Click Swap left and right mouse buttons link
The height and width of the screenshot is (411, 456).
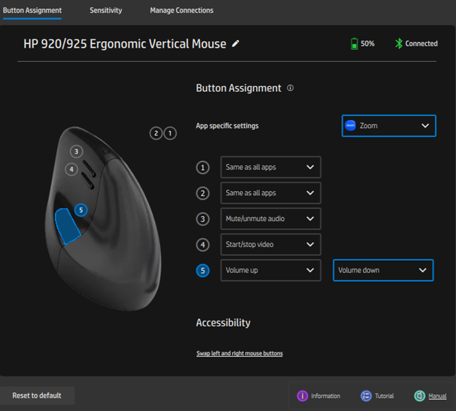tap(240, 353)
